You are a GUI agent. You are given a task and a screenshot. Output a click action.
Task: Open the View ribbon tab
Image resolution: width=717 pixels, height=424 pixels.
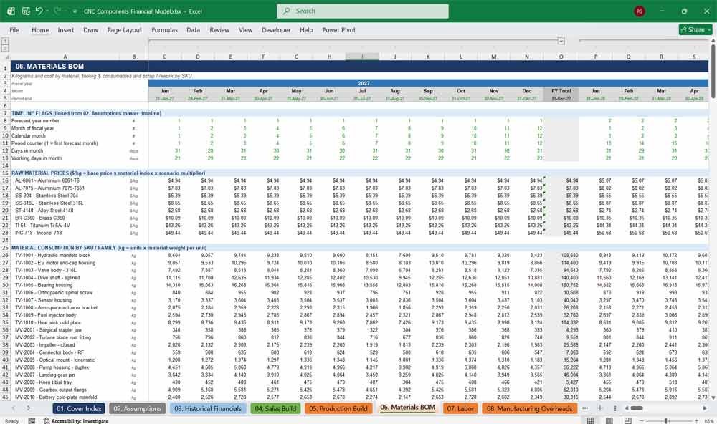(245, 29)
